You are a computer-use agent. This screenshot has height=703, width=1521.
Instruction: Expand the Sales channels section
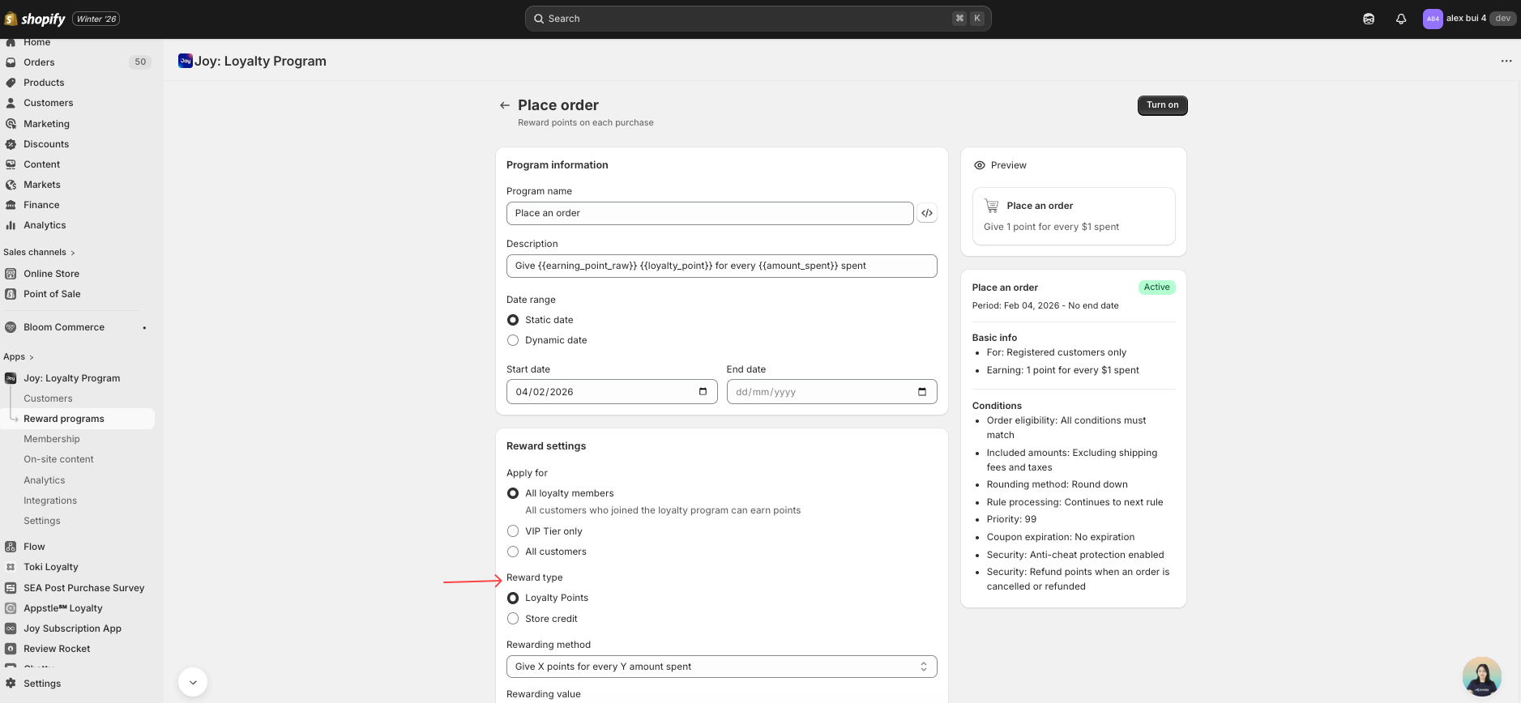39,252
